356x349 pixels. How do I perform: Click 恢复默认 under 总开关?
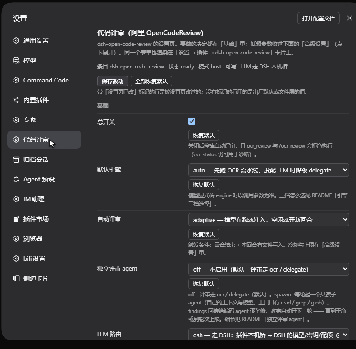click(x=203, y=135)
